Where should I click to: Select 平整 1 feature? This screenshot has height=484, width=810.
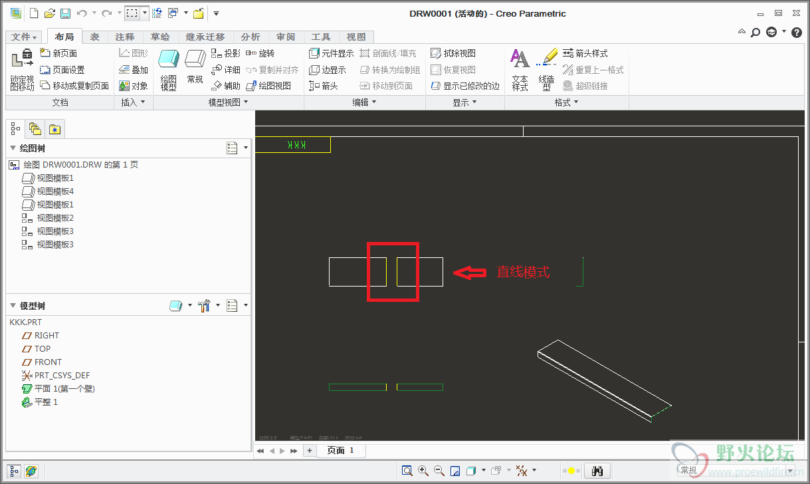coord(46,402)
